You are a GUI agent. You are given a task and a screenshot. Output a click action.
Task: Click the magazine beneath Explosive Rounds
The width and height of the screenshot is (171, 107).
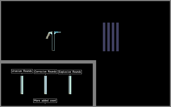coord(70,85)
